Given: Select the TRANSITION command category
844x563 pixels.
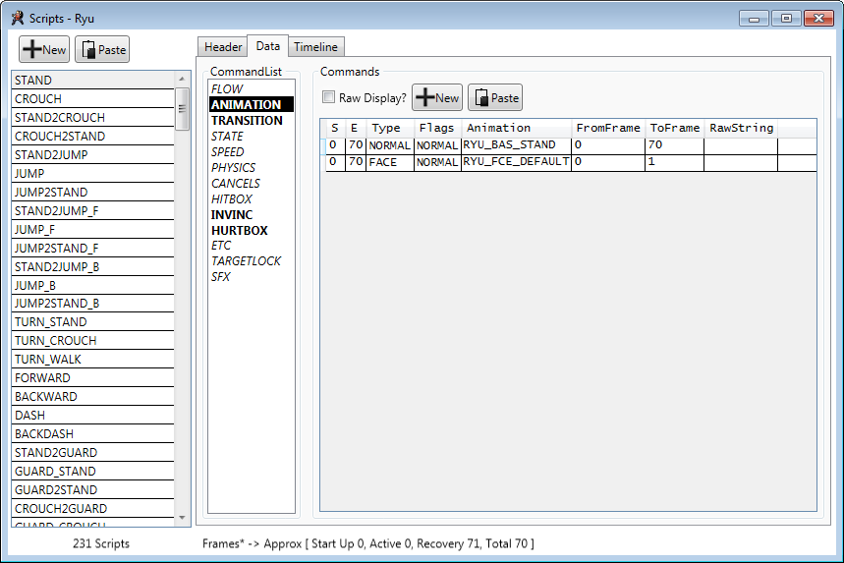Looking at the screenshot, I should pyautogui.click(x=247, y=121).
